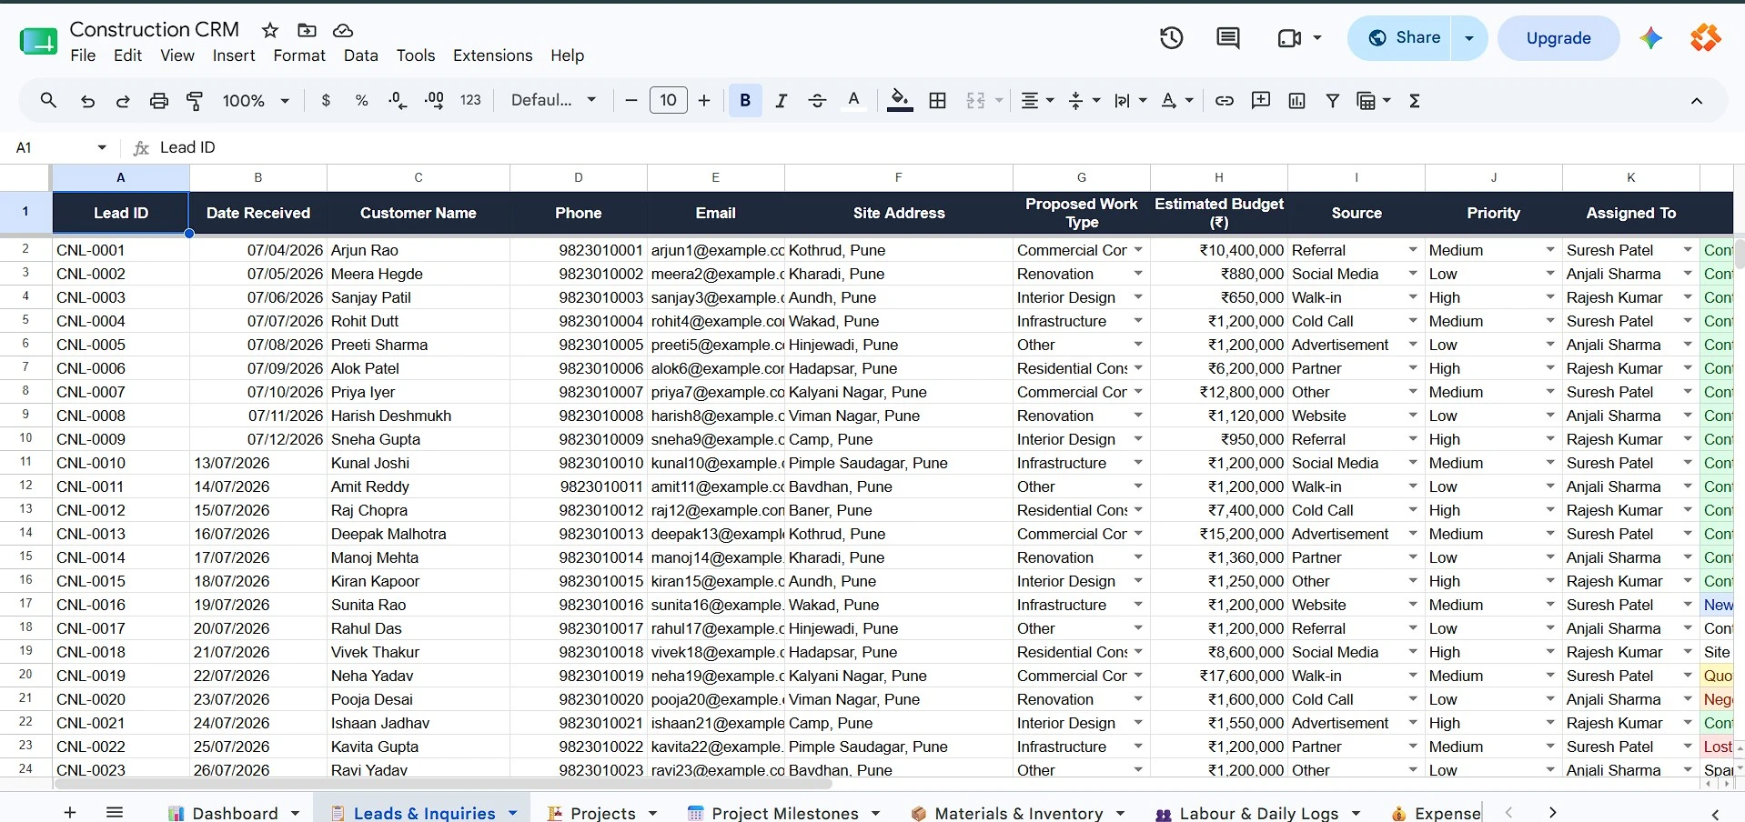Screen dimensions: 1745x822
Task: Switch to Project Milestones tab
Action: tap(784, 813)
